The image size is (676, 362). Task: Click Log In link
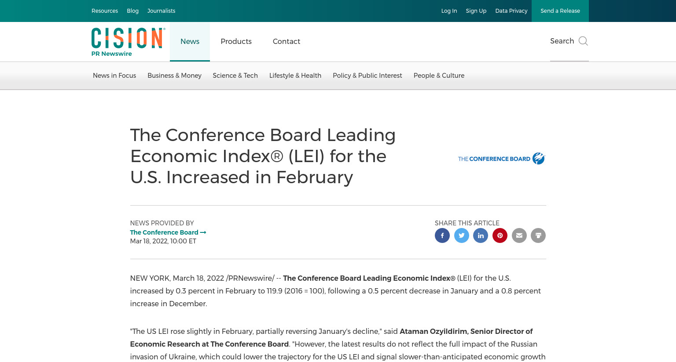pyautogui.click(x=449, y=11)
